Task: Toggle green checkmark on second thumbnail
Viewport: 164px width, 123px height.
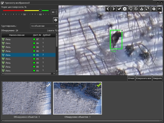Action: click(x=99, y=85)
